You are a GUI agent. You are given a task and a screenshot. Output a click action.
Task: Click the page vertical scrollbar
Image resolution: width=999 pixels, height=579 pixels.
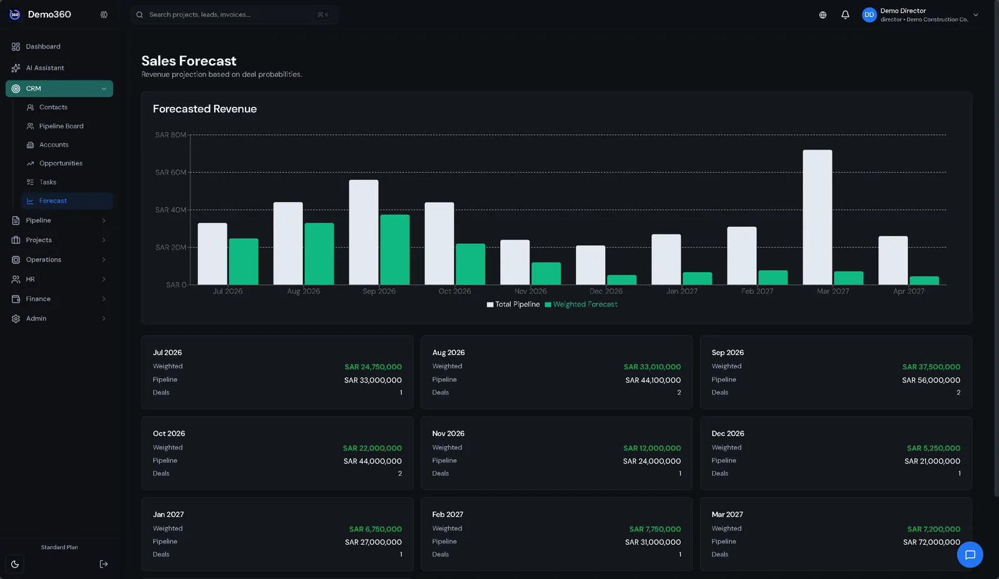click(x=997, y=250)
